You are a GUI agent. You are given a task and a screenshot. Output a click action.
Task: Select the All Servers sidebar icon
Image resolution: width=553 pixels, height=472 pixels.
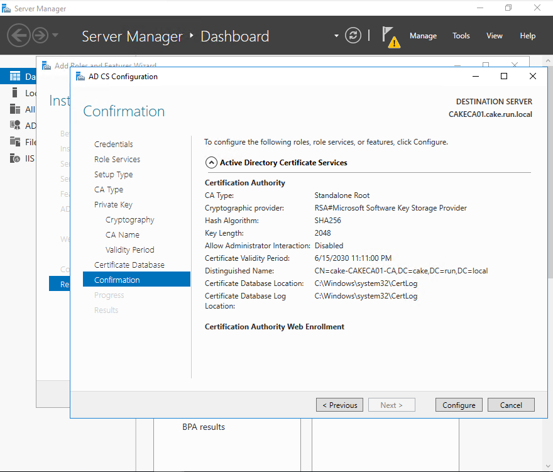15,109
